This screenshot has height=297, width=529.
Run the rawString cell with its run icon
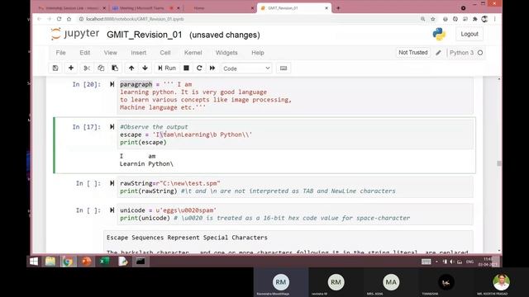point(112,183)
